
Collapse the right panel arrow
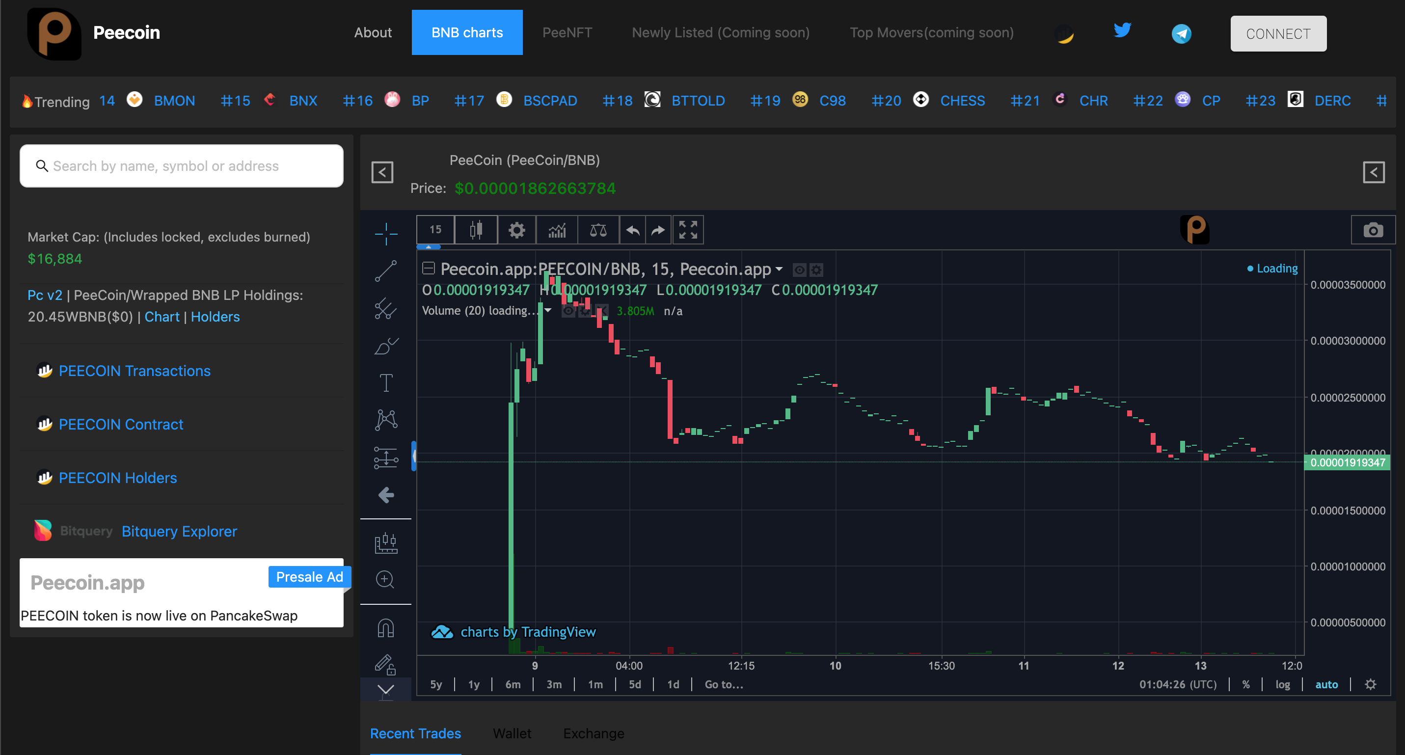(1374, 172)
